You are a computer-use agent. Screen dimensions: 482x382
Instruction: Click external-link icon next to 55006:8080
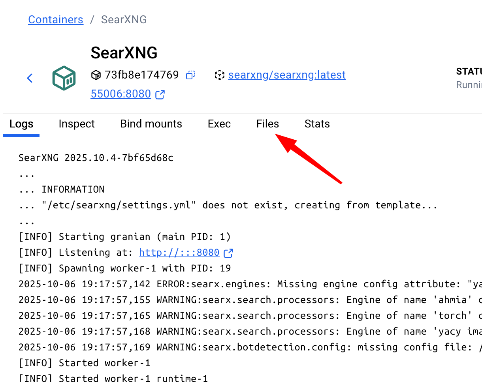(x=160, y=94)
